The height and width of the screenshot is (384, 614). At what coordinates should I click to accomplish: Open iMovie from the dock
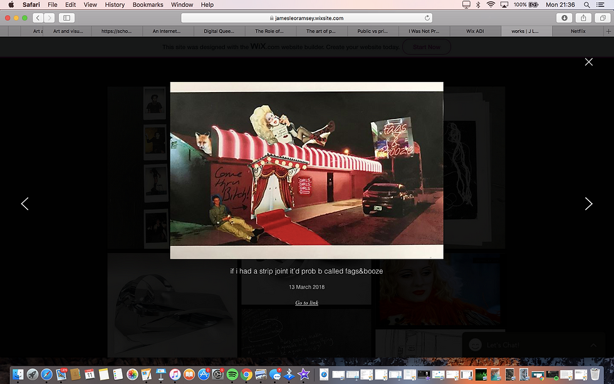click(x=304, y=375)
